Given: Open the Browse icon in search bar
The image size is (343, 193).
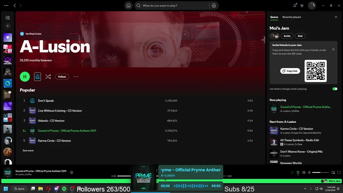Looking at the screenshot, I should click(x=214, y=6).
